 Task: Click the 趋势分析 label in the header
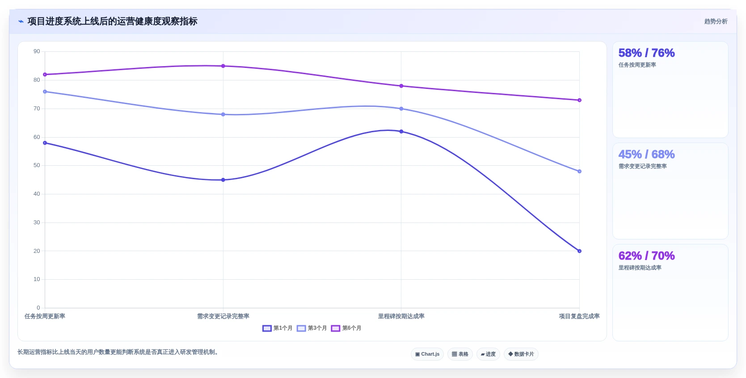point(716,21)
